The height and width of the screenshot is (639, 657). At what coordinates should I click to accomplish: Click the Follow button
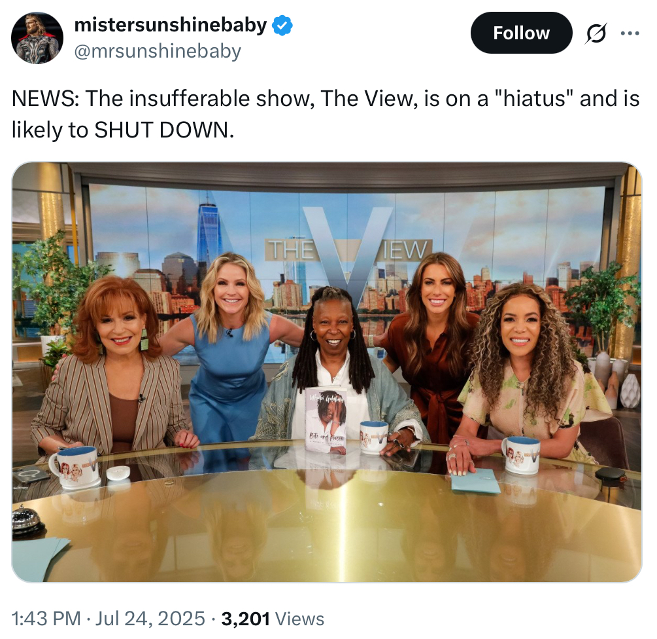pos(521,33)
